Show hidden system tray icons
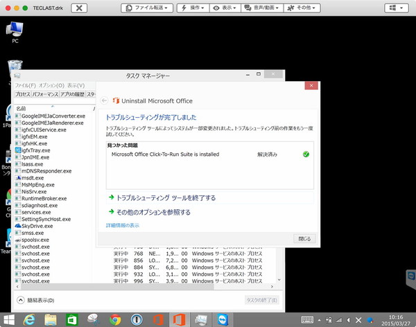 pyautogui.click(x=320, y=320)
